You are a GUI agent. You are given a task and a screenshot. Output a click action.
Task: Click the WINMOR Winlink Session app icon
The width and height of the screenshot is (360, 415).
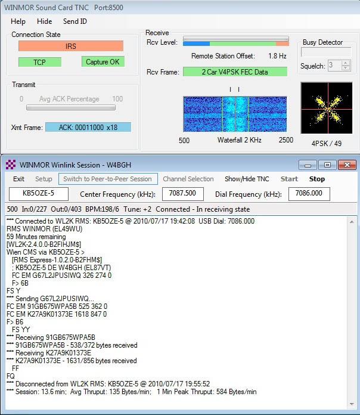[x=11, y=165]
